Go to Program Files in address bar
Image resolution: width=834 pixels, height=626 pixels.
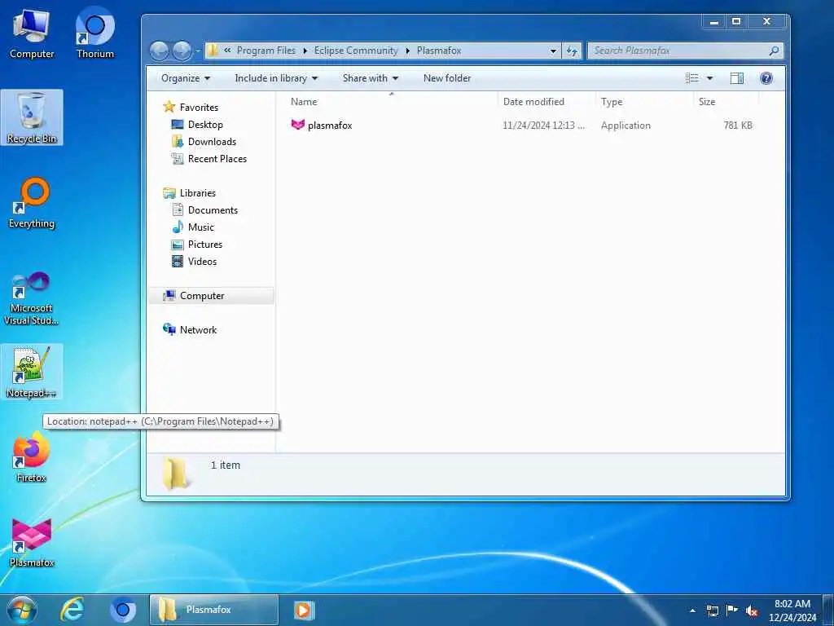click(x=266, y=51)
